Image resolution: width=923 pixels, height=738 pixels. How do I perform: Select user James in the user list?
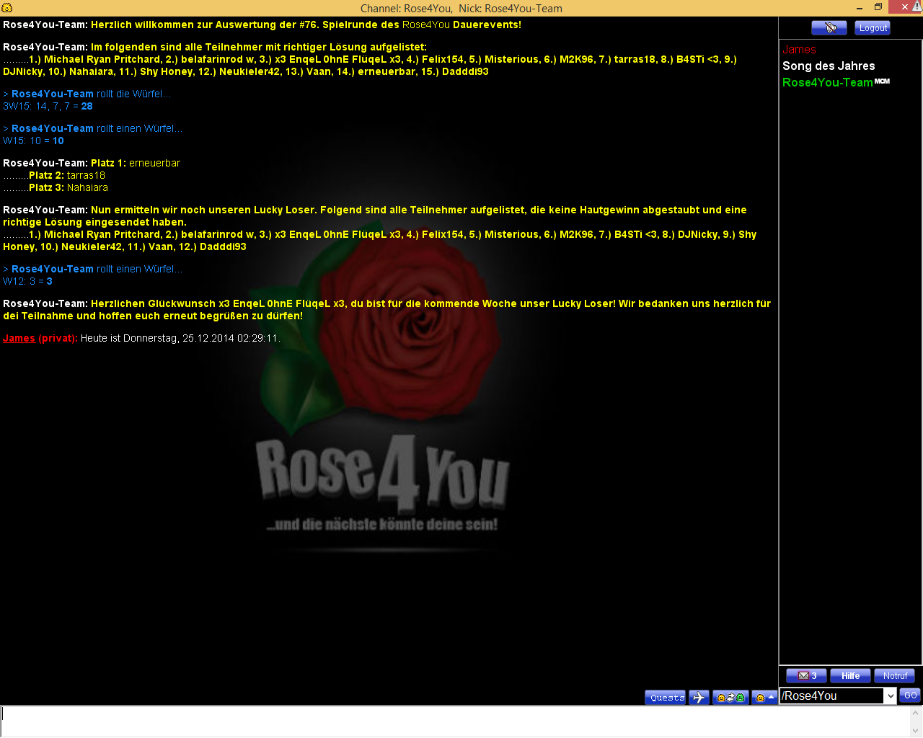(x=799, y=50)
